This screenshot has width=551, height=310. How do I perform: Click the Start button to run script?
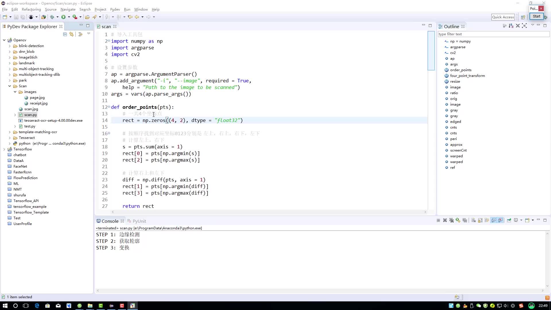(537, 16)
